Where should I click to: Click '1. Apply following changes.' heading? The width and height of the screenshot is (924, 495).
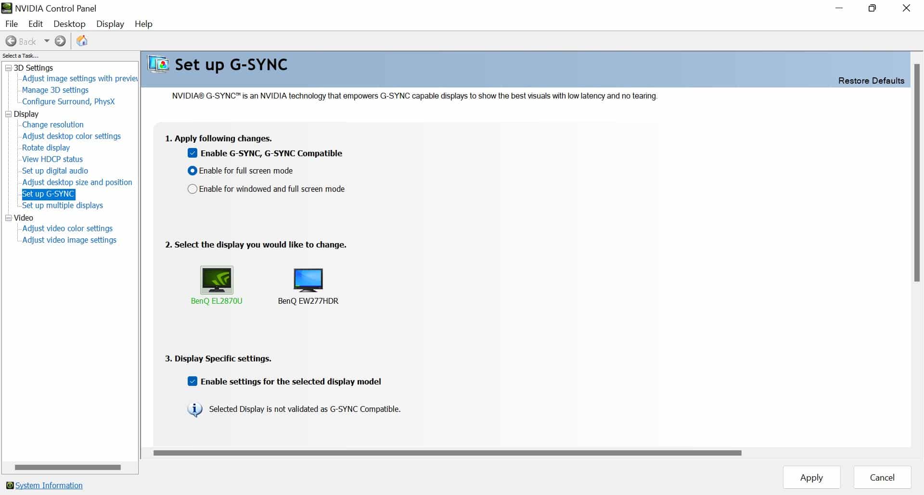[218, 138]
